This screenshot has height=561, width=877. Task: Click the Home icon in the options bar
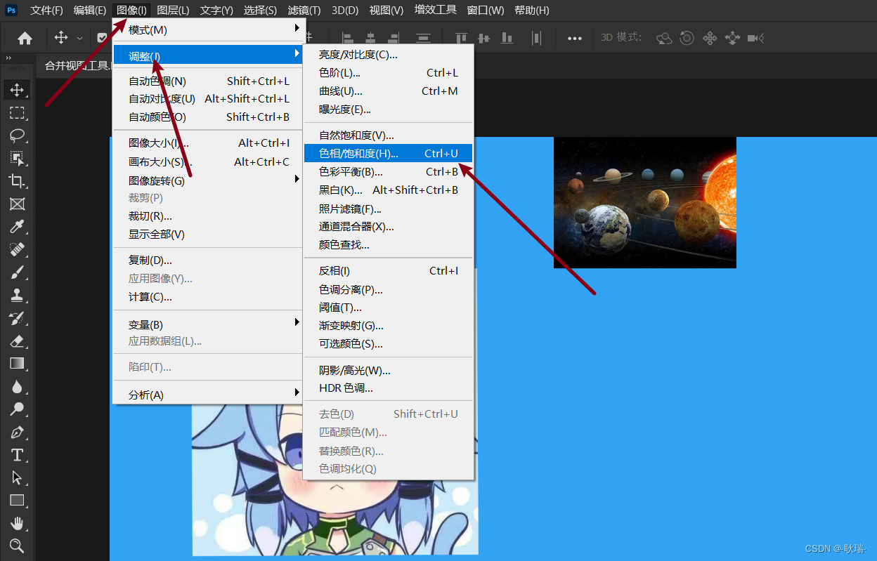[25, 38]
